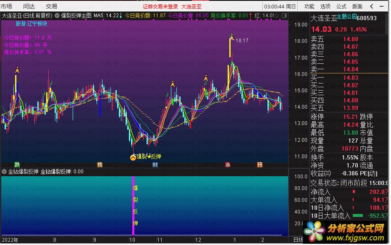Click the star figure icon near 18.17 peak

pos(232,37)
